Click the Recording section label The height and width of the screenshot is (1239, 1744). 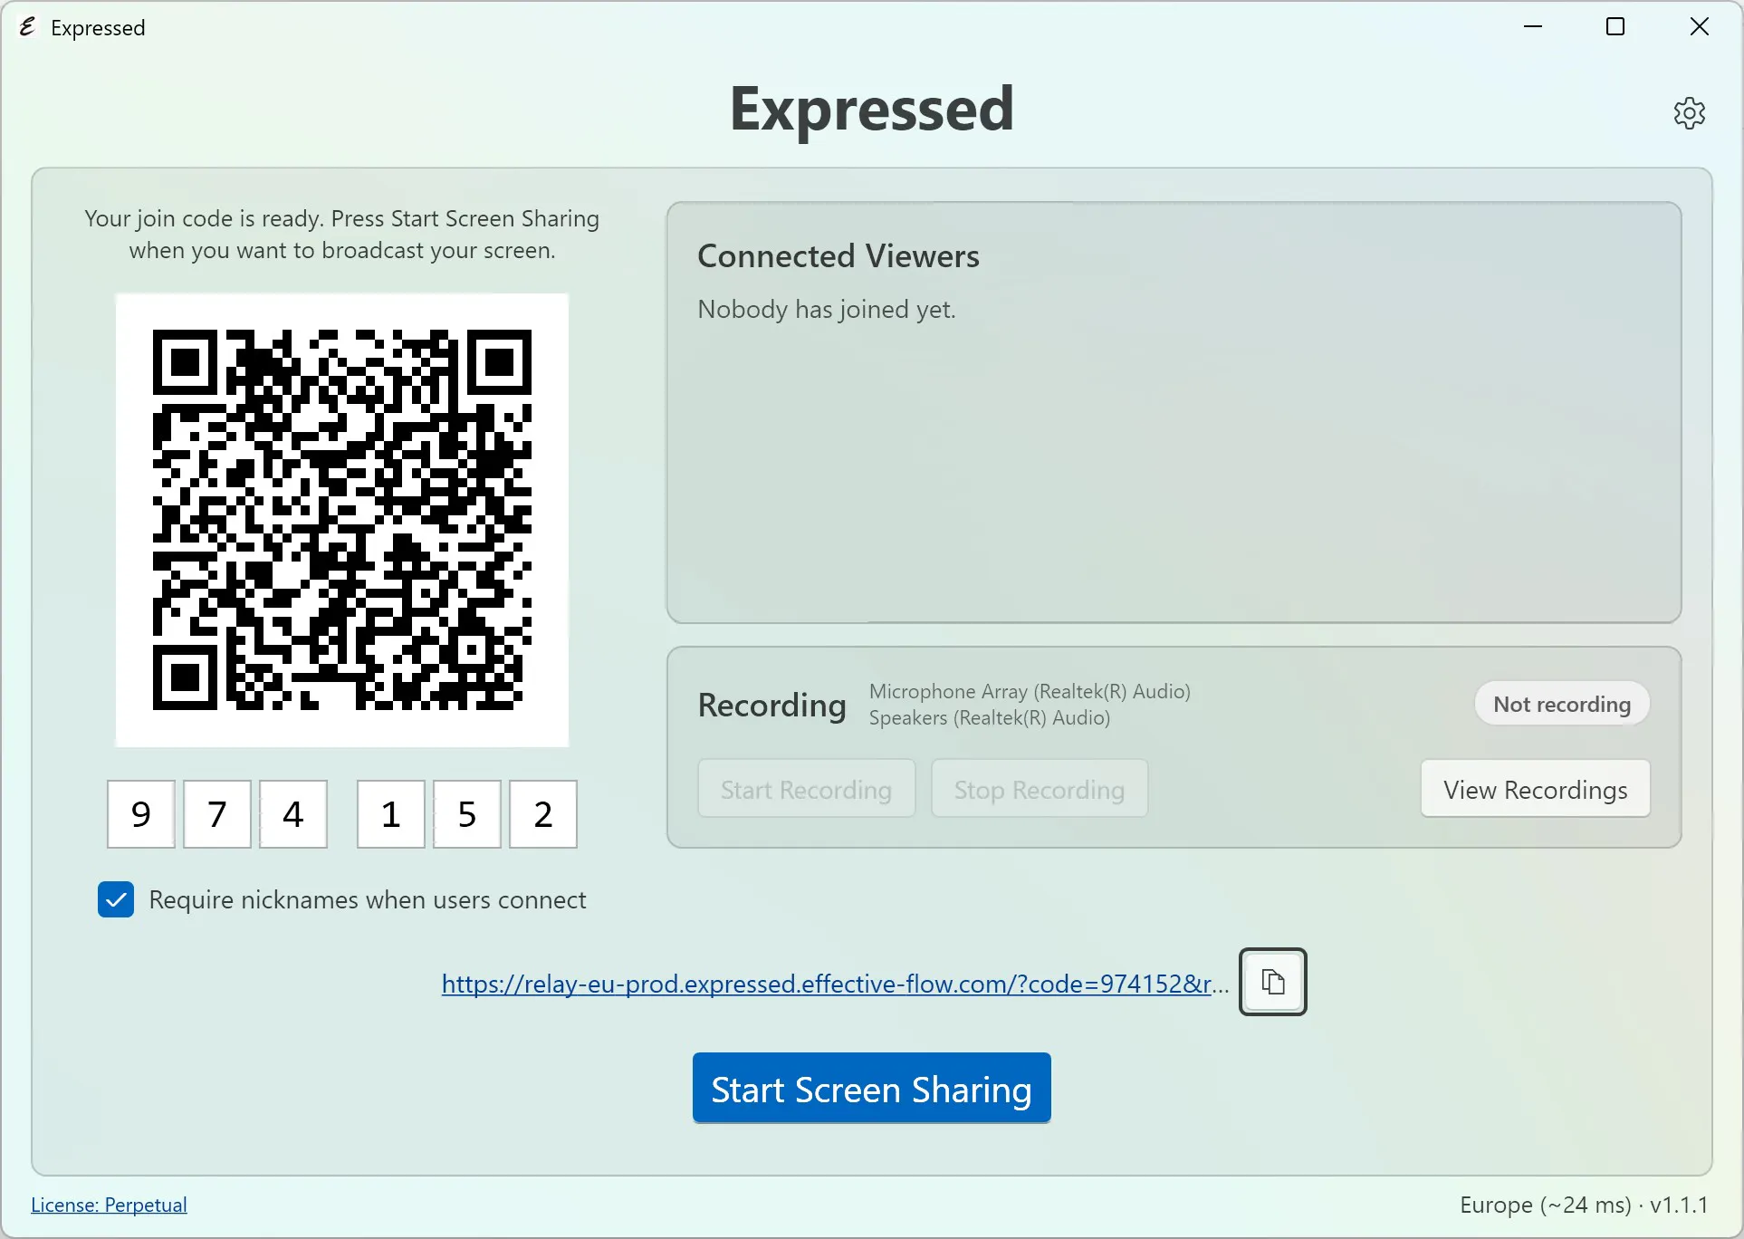(771, 705)
